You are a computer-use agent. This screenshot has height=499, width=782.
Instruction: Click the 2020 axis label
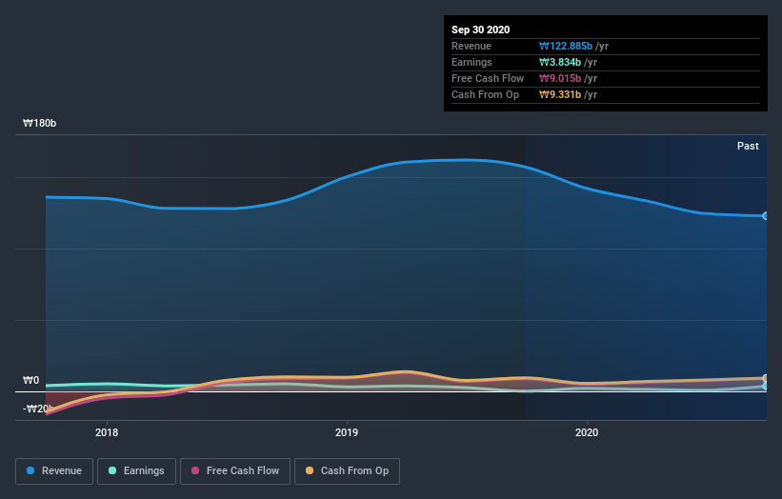[x=587, y=432]
